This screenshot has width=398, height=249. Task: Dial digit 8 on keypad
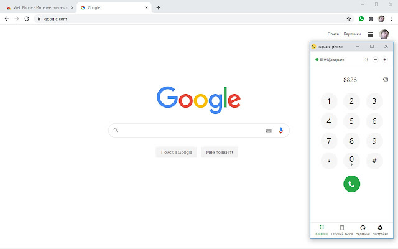click(x=351, y=141)
